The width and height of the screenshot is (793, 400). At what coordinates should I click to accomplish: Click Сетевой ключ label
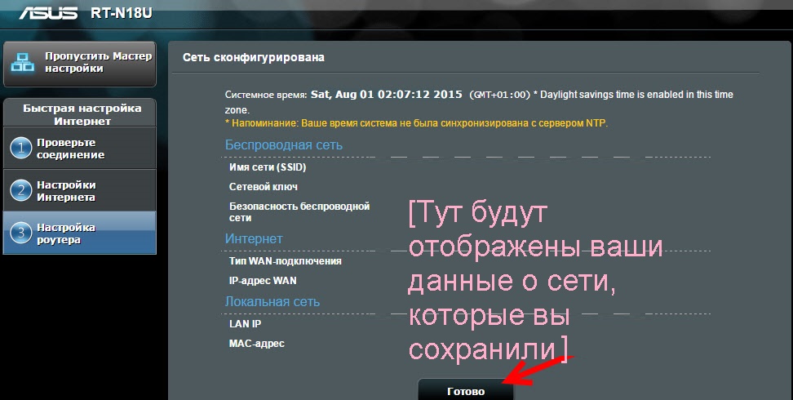click(x=263, y=187)
